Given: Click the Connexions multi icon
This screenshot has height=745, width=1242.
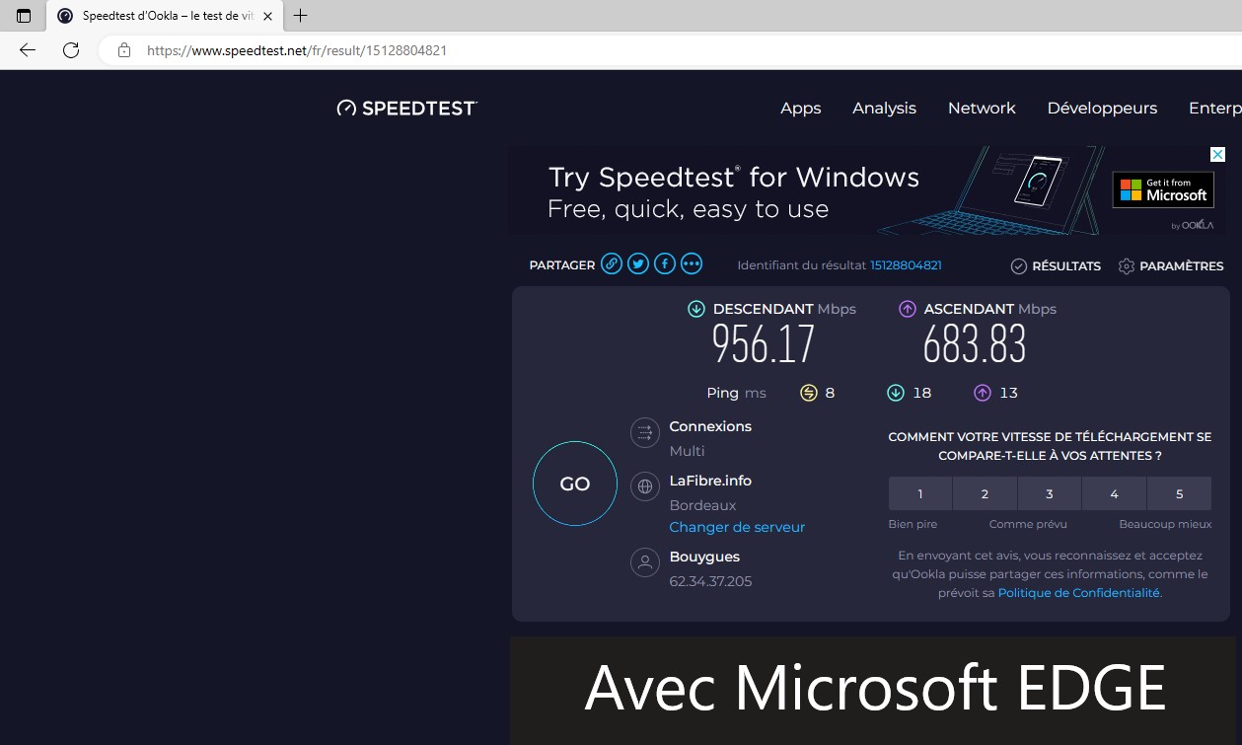Looking at the screenshot, I should [x=644, y=432].
